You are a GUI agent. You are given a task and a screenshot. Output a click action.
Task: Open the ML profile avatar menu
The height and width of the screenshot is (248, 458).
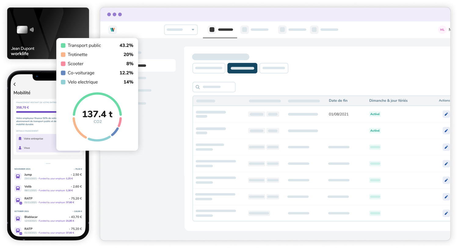click(442, 30)
